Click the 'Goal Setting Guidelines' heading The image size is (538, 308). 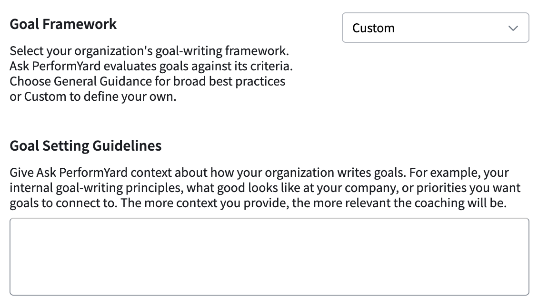pyautogui.click(x=85, y=146)
